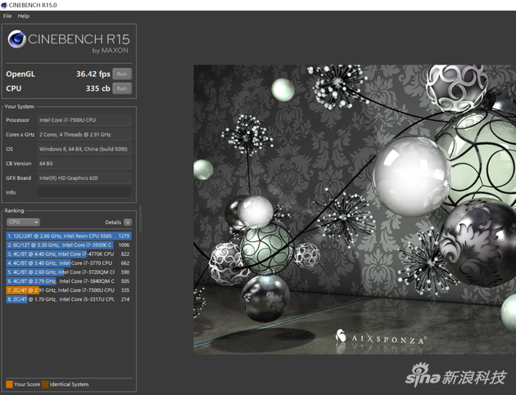Click the CB Version 64 Bit field
This screenshot has width=516, height=395.
coord(84,164)
